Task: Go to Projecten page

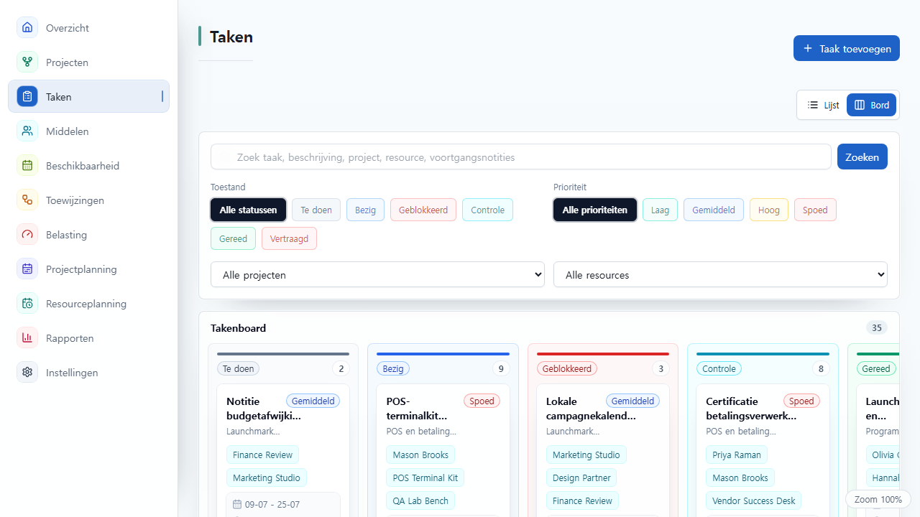Action: coord(88,62)
